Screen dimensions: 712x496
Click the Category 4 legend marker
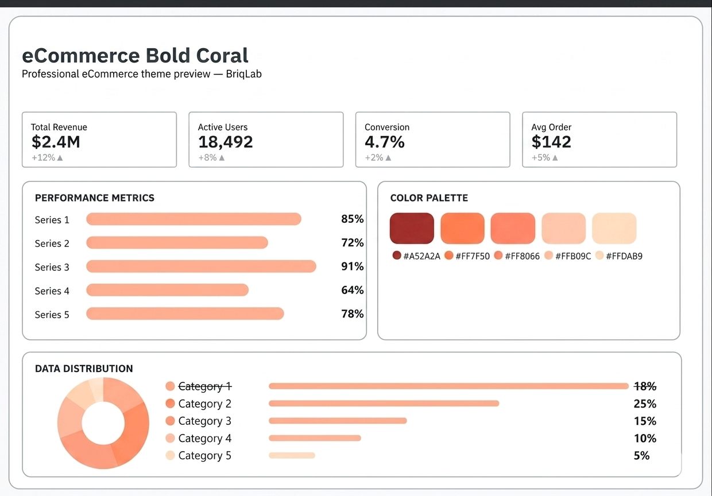[170, 438]
